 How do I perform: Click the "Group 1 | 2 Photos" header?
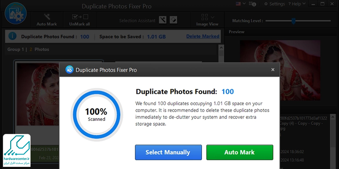pos(28,49)
